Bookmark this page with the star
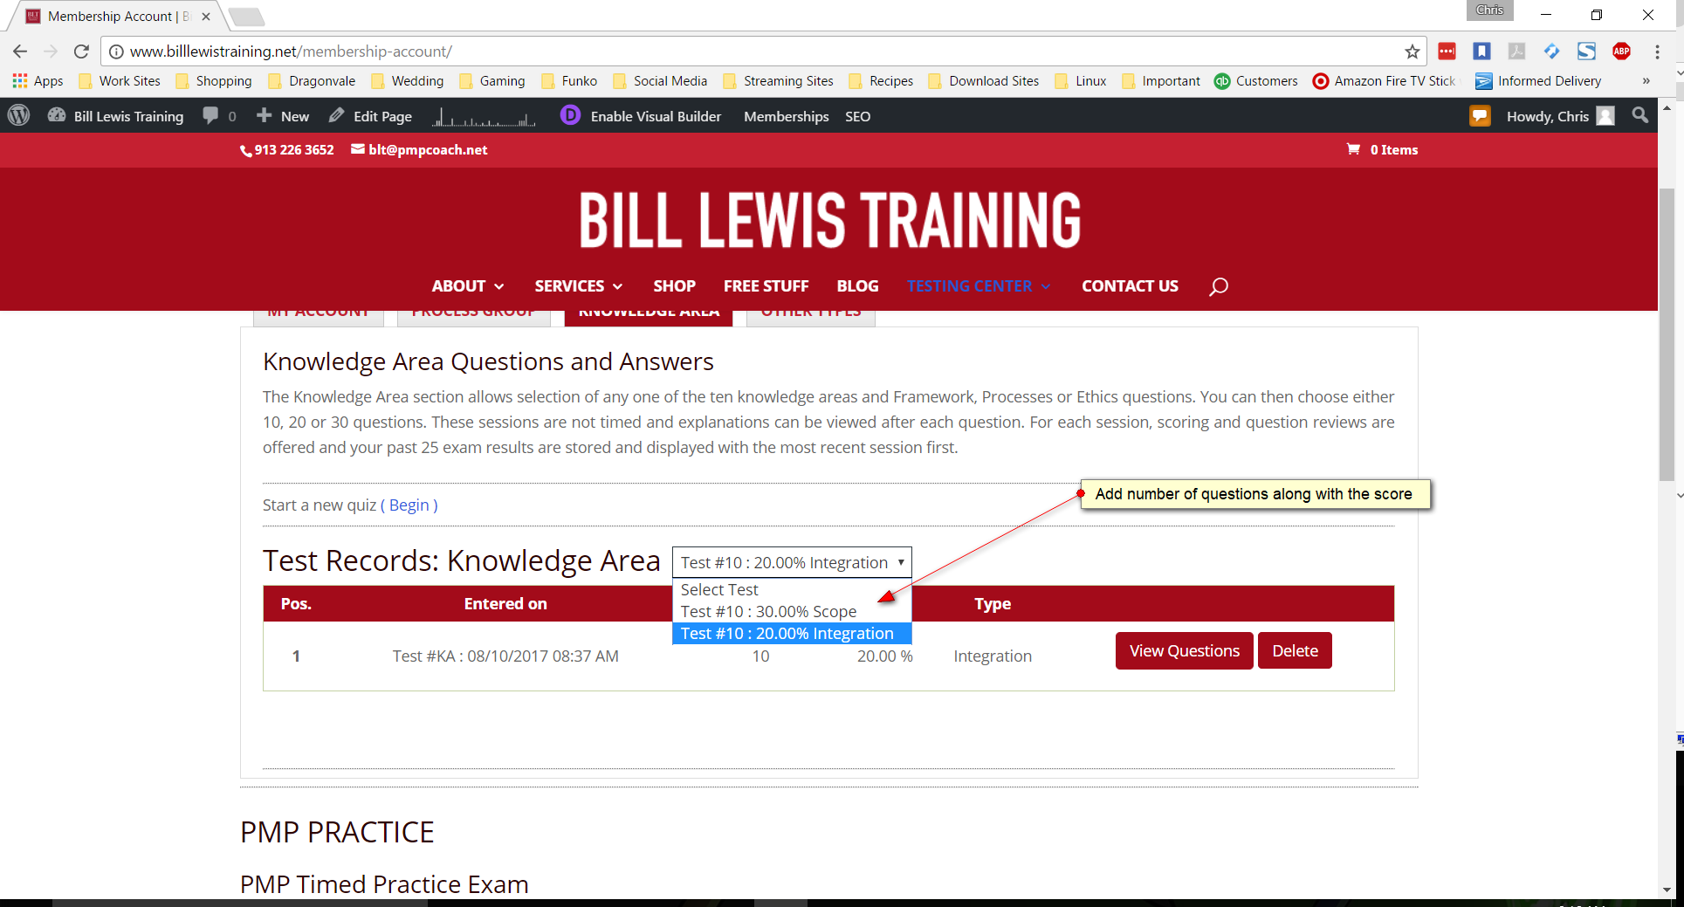Image resolution: width=1684 pixels, height=907 pixels. pyautogui.click(x=1412, y=52)
